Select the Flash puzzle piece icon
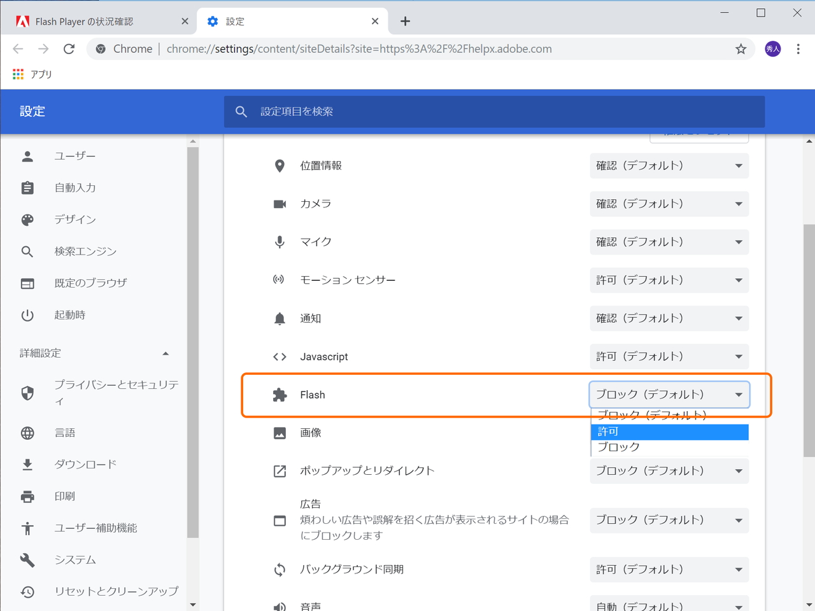 tap(280, 395)
